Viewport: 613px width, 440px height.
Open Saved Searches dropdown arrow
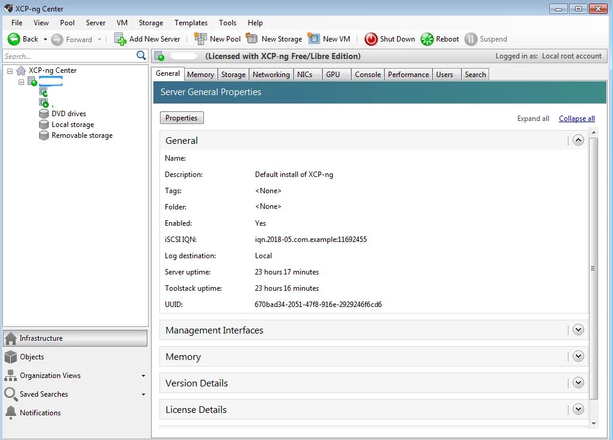[144, 395]
